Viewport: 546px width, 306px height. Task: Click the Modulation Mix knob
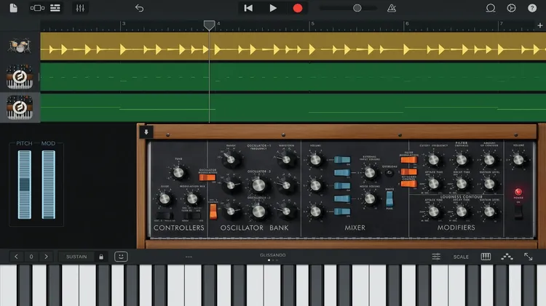coord(192,199)
